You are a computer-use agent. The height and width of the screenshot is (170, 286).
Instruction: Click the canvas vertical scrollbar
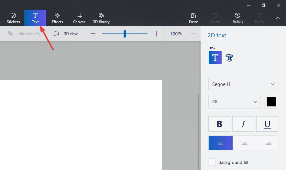[x=198, y=132]
